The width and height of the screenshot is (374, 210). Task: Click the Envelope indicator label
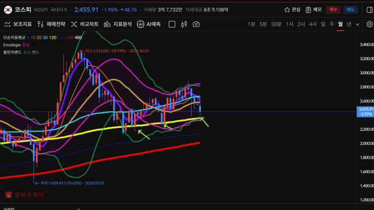[x=12, y=45]
